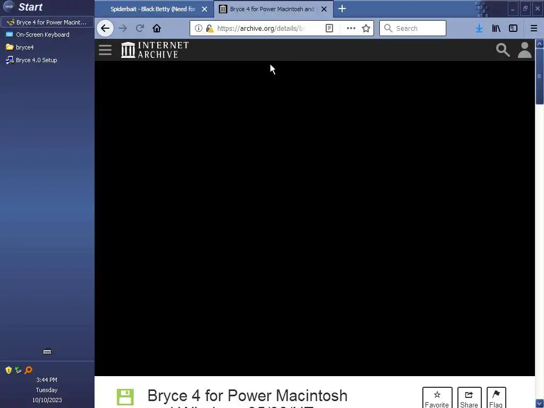Switch to Bryce 4 for Power Macintosh taskbar item
Viewport: 544px width, 408px height.
pos(47,22)
